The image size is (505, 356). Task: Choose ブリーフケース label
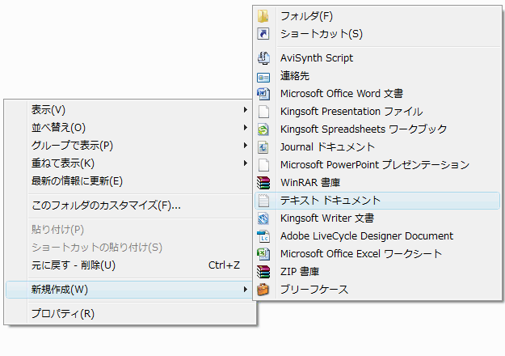tap(314, 290)
